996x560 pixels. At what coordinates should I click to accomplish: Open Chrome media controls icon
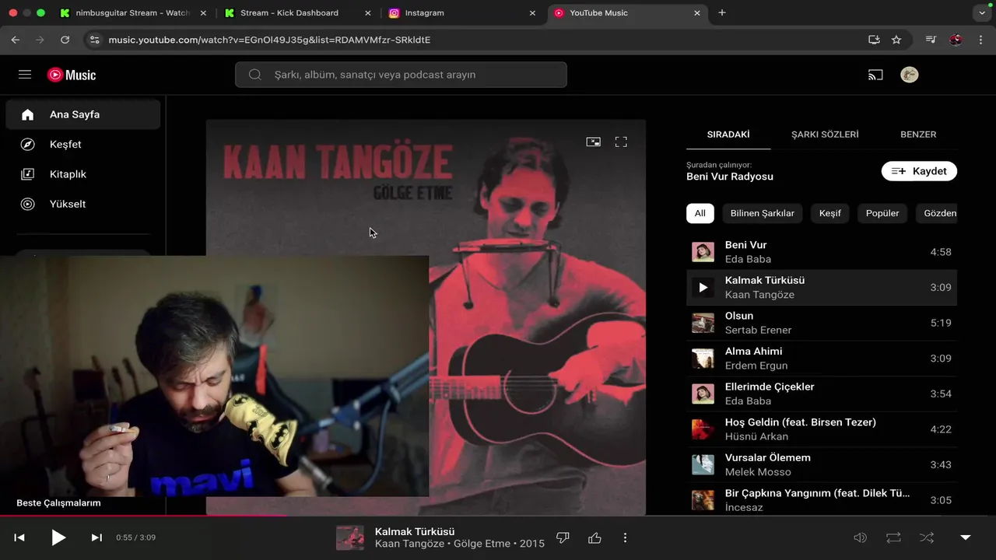931,40
